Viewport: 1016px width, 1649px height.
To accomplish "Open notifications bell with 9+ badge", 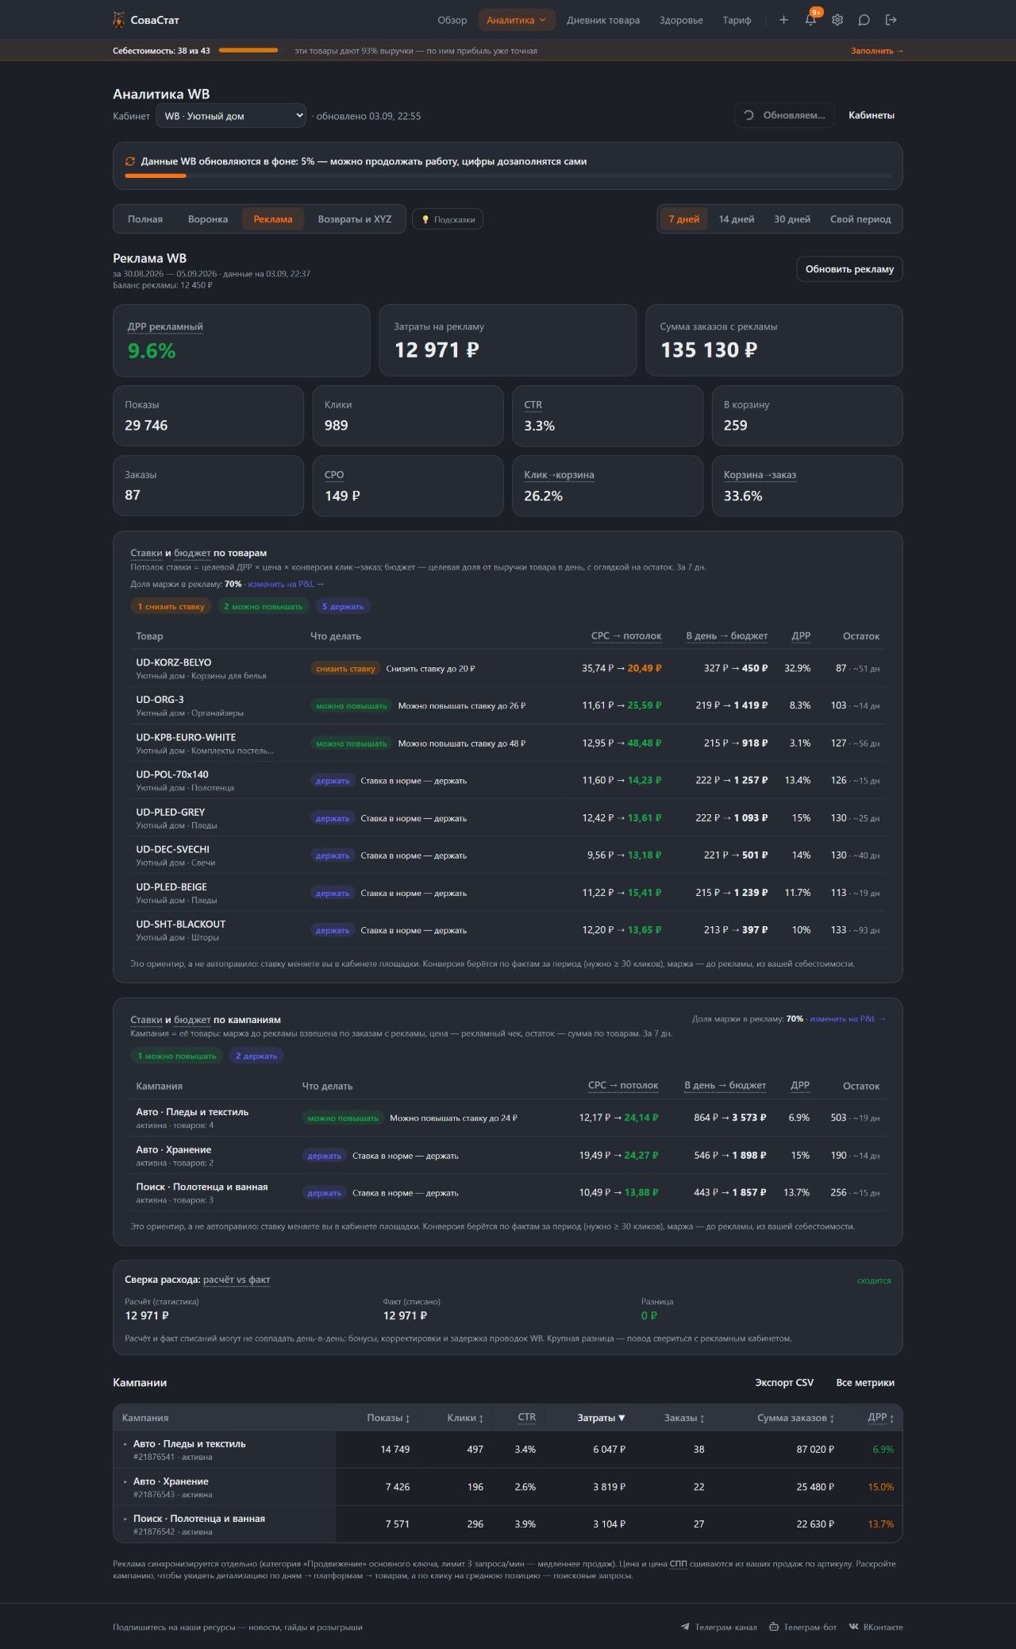I will 810,20.
